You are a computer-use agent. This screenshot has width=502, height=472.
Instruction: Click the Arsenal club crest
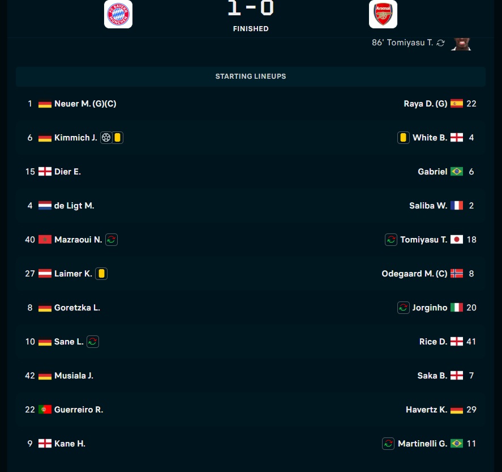tap(383, 14)
